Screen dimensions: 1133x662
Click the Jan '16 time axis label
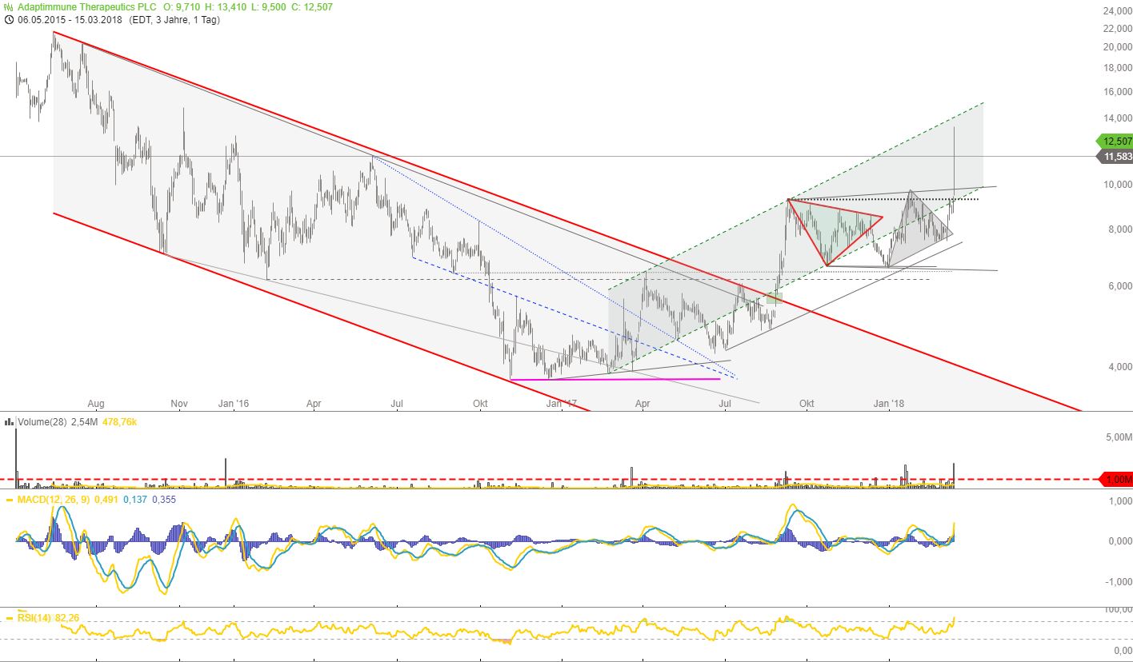(233, 405)
